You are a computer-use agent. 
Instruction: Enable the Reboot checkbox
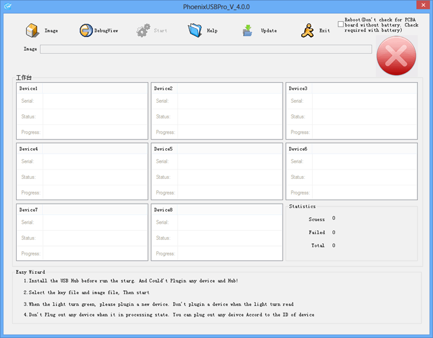click(341, 24)
